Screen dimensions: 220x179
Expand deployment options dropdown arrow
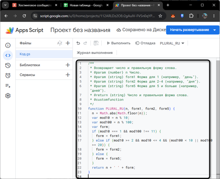(x=214, y=30)
